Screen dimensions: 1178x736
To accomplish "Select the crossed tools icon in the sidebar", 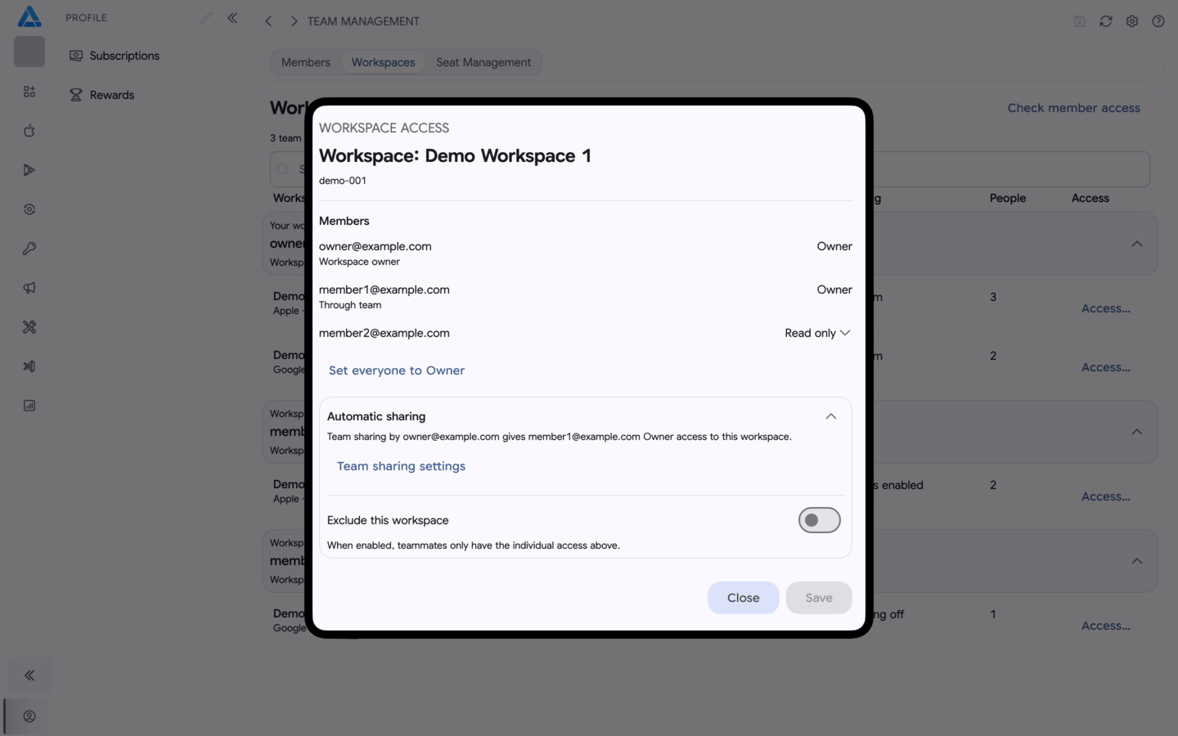I will click(x=29, y=327).
